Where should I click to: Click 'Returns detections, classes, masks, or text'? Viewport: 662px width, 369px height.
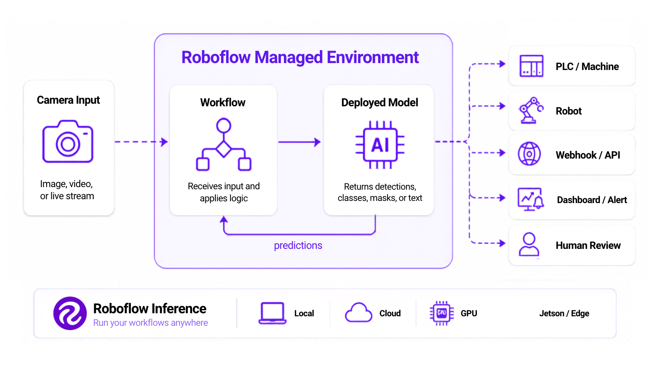(380, 192)
